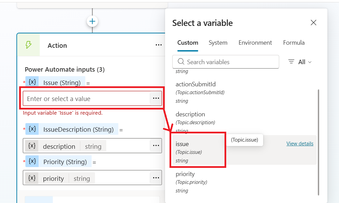Screen dimensions: 339x203
Task: Click the variable icon beside IssueDescription (String)
Action: pyautogui.click(x=32, y=129)
